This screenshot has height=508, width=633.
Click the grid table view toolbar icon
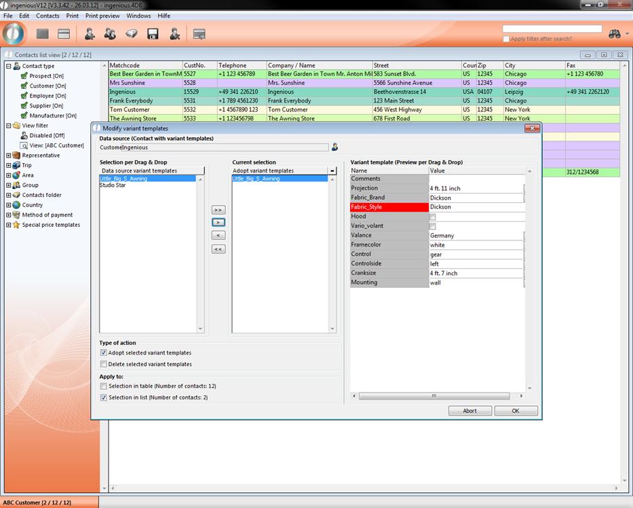pos(43,33)
